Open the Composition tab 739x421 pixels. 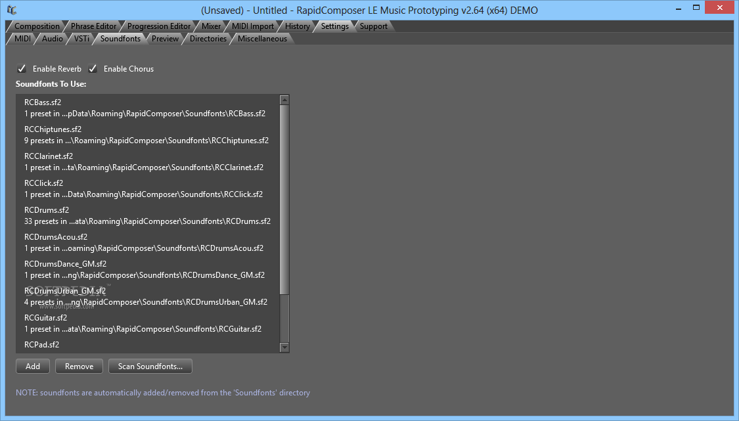(x=37, y=26)
